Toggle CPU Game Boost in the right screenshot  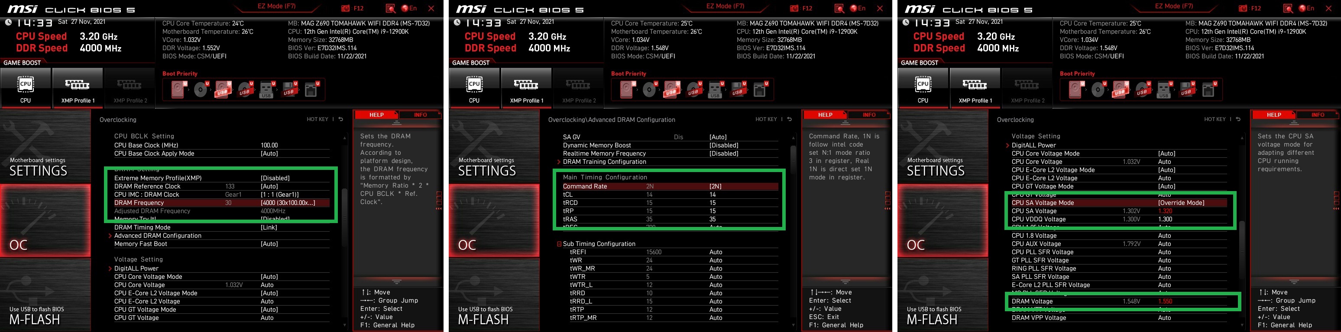[923, 87]
